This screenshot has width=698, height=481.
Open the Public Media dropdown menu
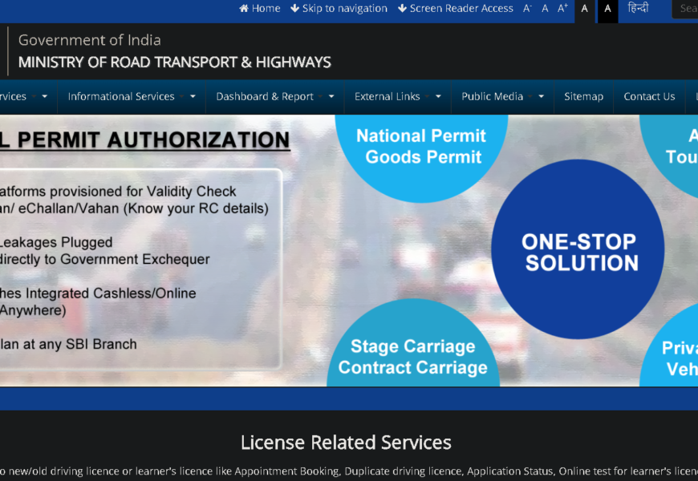[x=502, y=96]
